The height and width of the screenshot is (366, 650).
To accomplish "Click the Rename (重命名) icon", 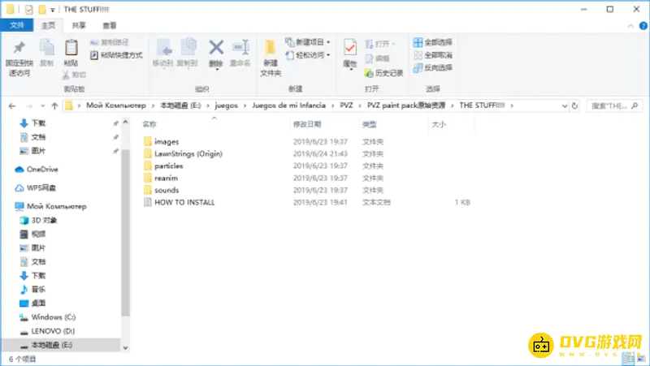I will tap(240, 48).
